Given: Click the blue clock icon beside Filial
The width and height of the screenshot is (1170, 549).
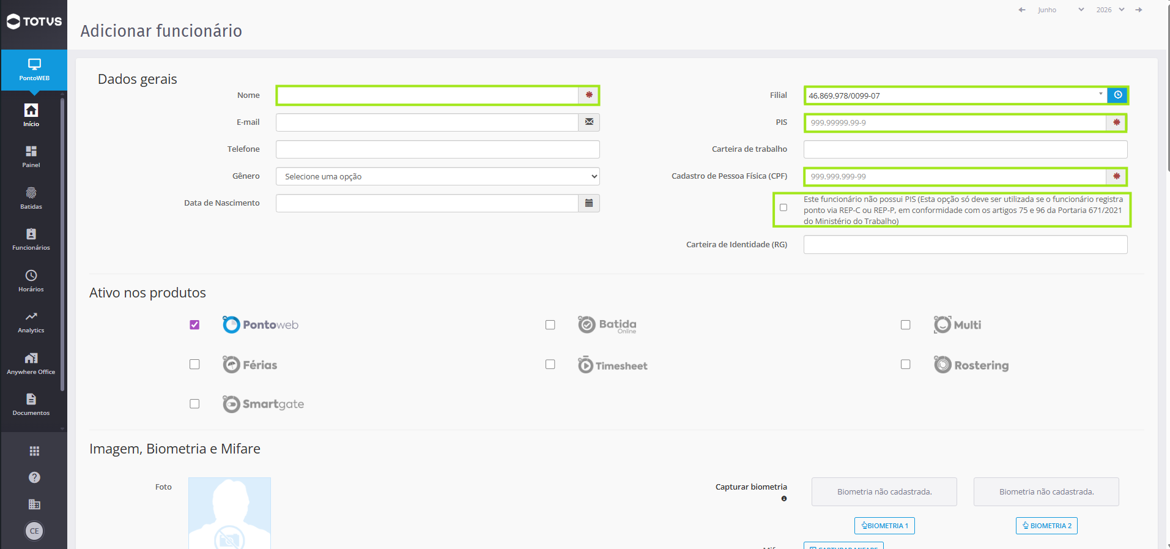Looking at the screenshot, I should click(x=1117, y=95).
